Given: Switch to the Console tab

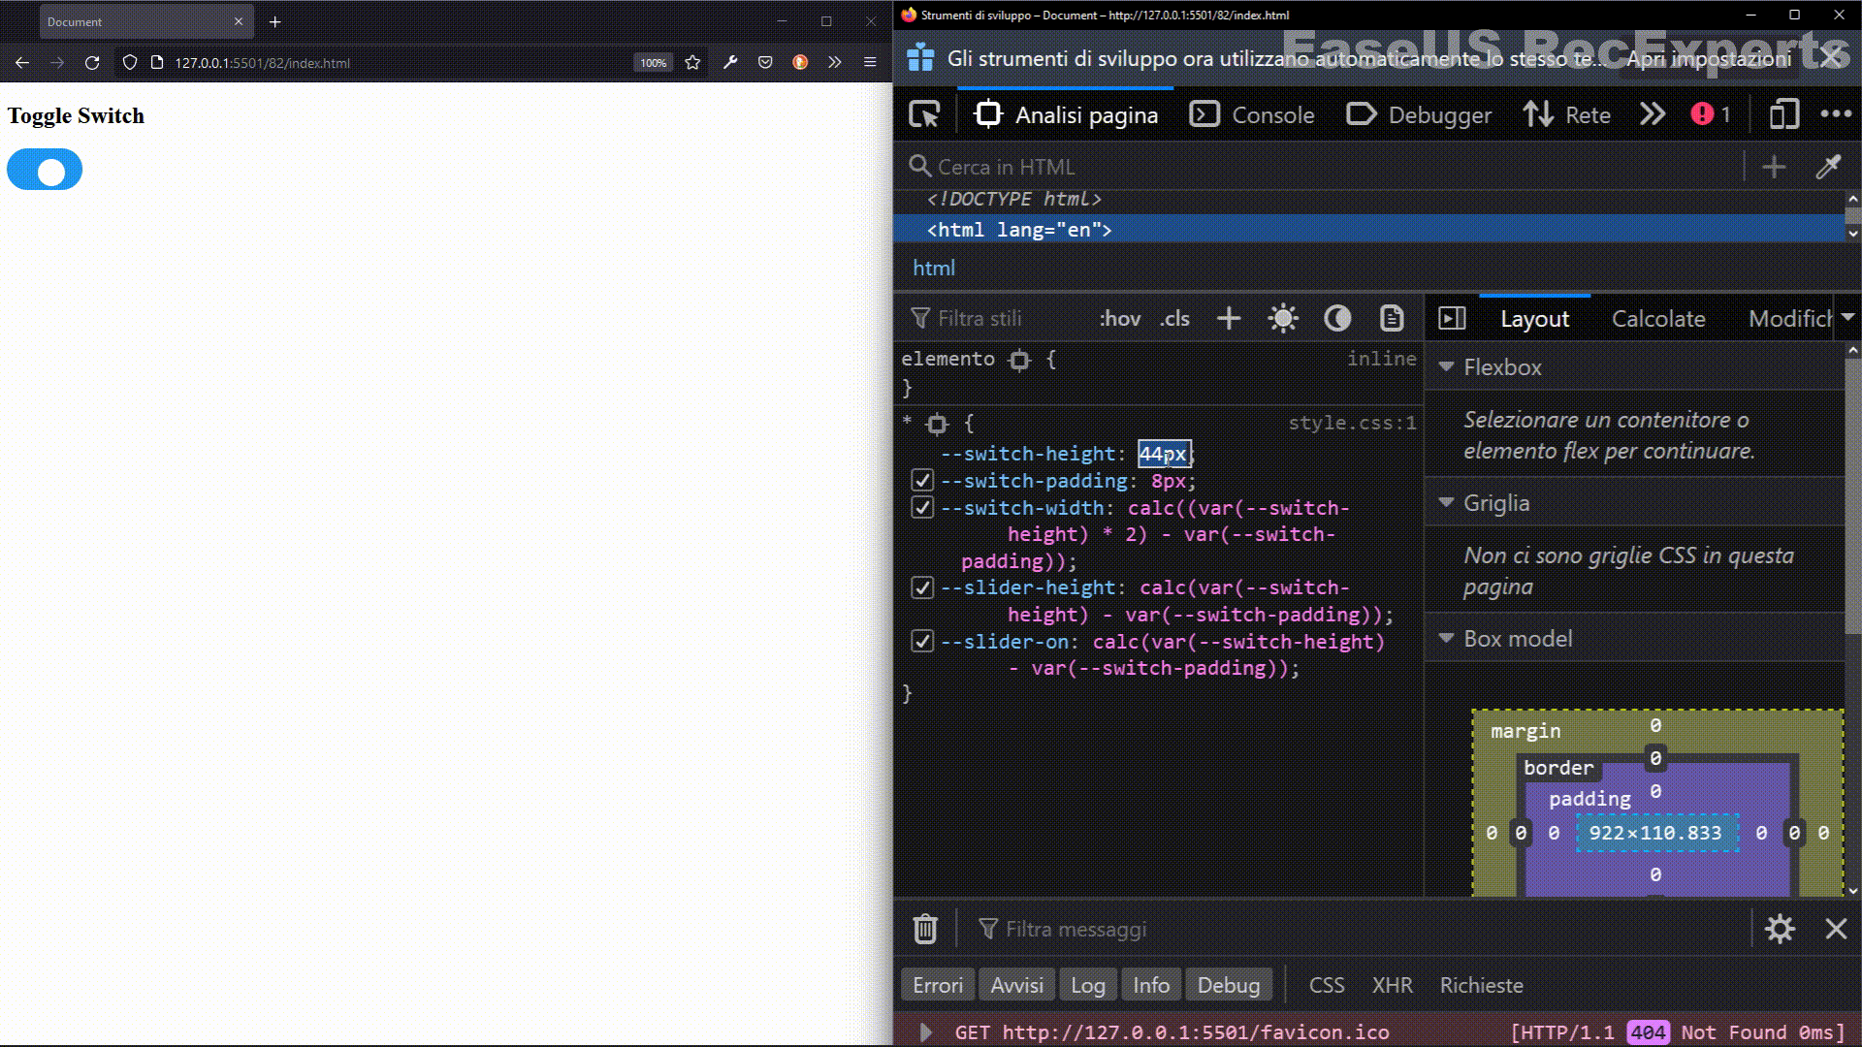Looking at the screenshot, I should (x=1252, y=114).
